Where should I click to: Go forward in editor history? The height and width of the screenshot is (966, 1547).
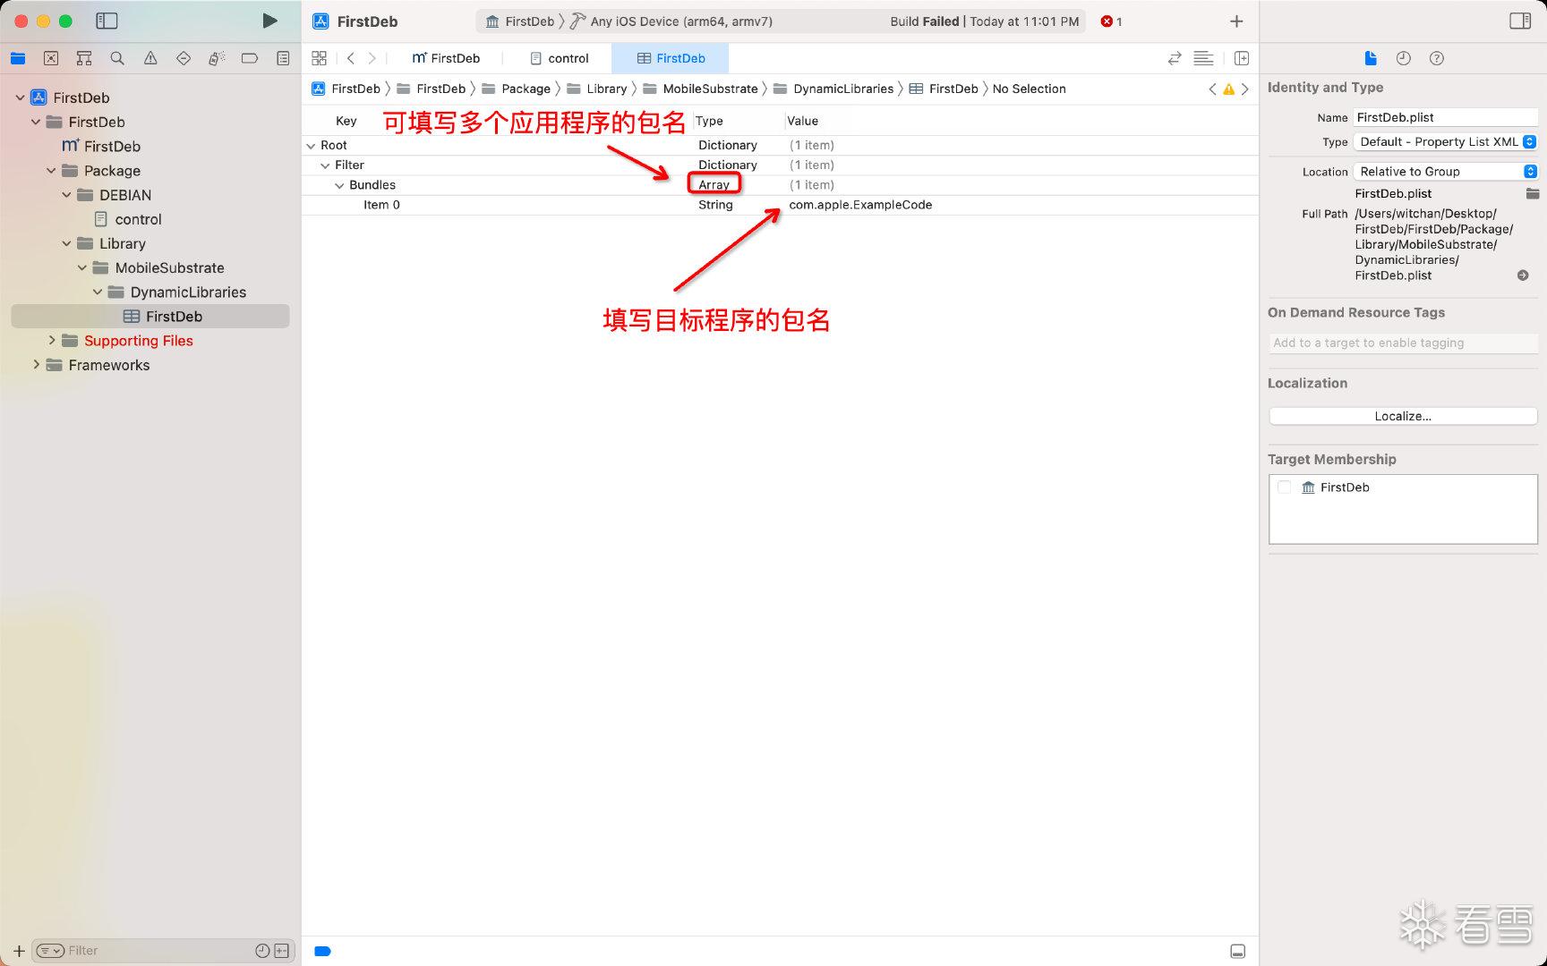click(372, 58)
